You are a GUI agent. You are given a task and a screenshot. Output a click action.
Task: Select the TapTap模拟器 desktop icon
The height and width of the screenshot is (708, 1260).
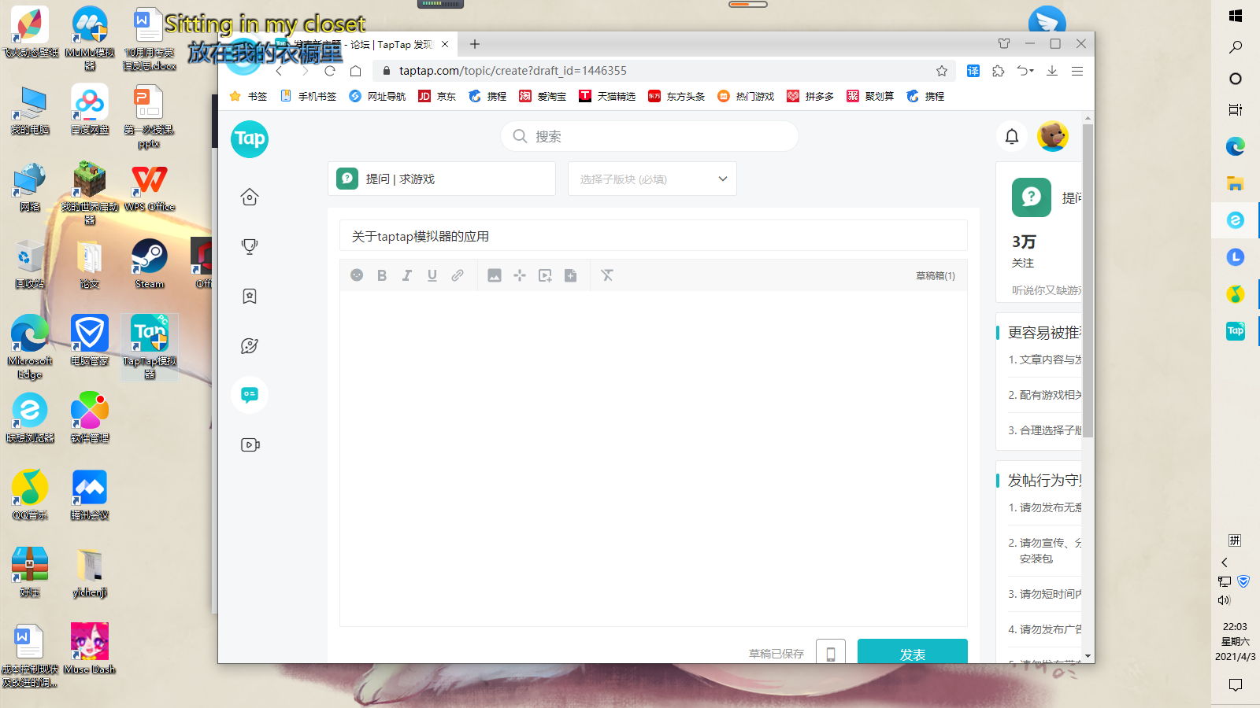(x=150, y=348)
